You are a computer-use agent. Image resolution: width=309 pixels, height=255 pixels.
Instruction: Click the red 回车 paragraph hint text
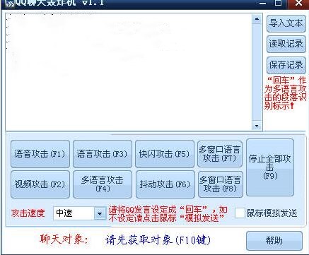pos(286,93)
